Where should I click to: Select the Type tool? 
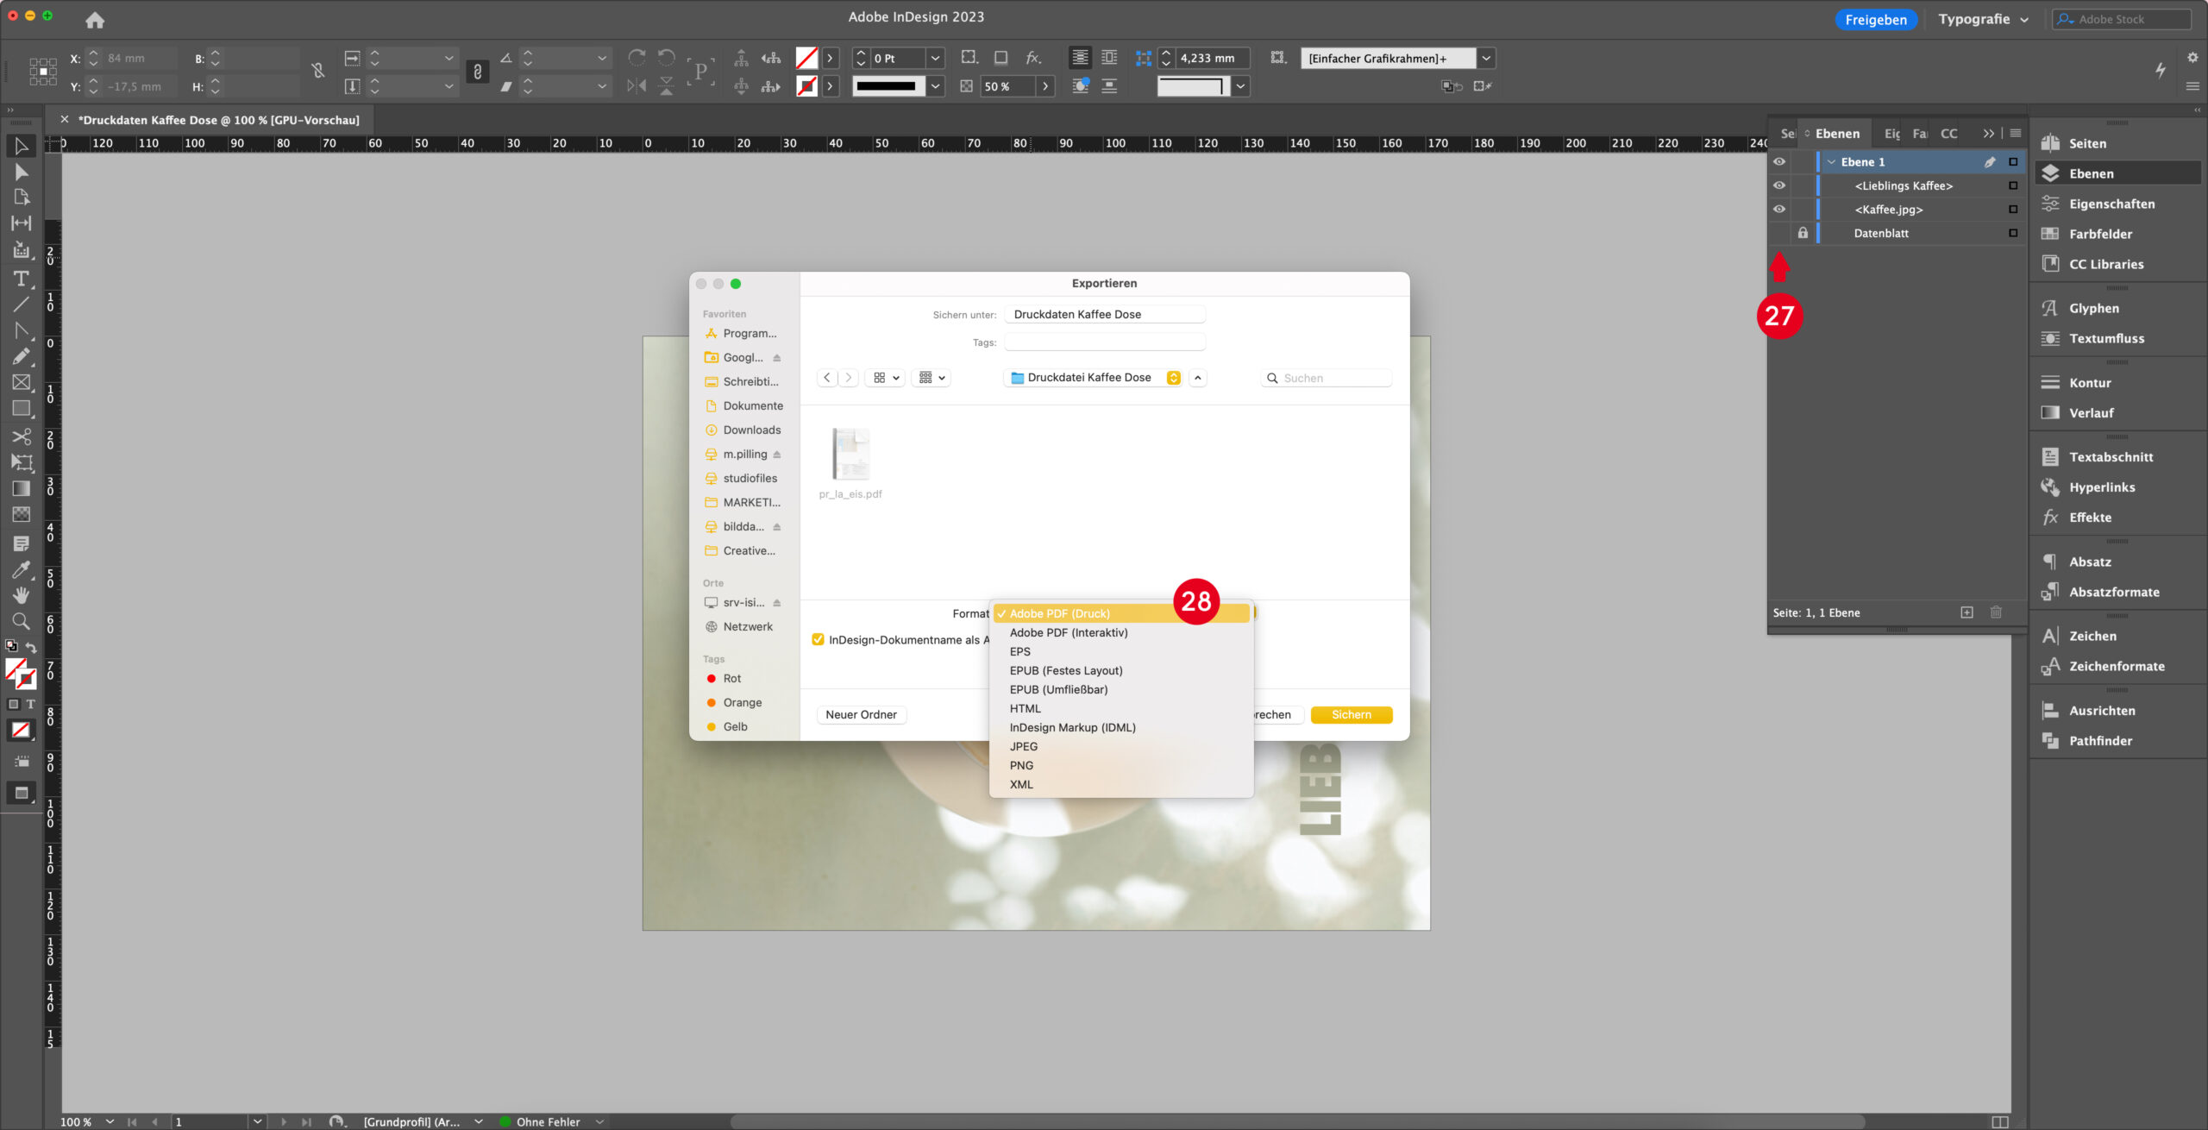[22, 278]
